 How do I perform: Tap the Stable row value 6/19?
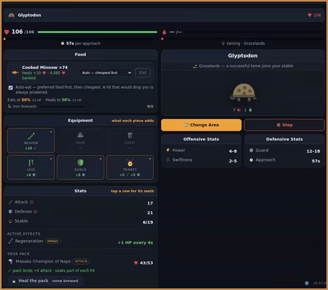tap(147, 223)
